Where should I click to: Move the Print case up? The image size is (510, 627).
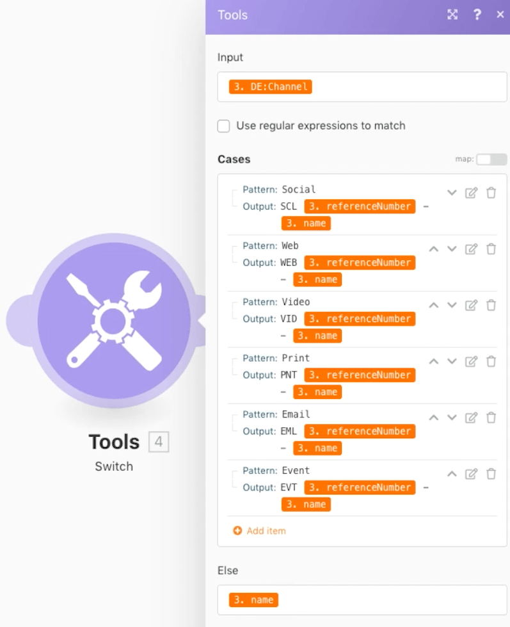[x=434, y=361]
